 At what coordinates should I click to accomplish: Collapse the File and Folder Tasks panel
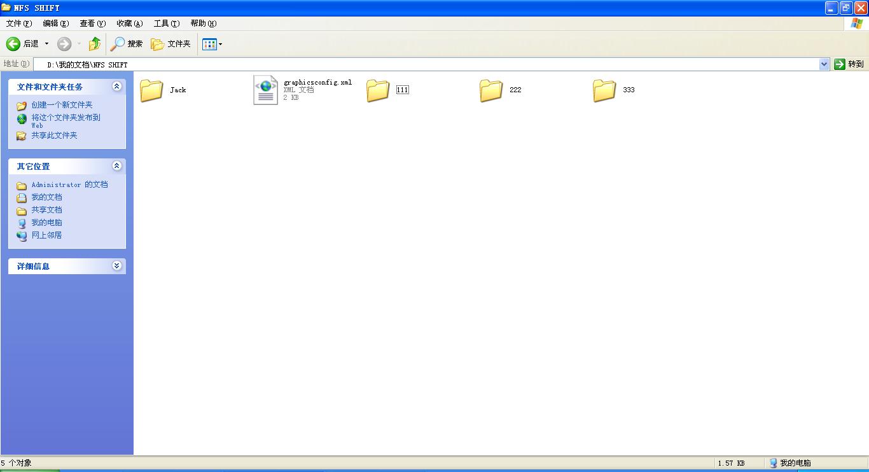(116, 87)
